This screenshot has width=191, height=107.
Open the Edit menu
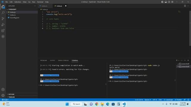(11, 2)
